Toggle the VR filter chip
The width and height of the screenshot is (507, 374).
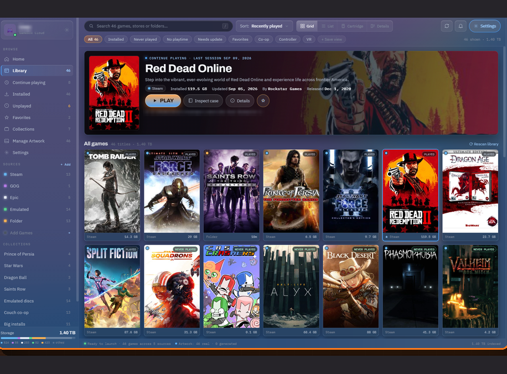click(x=309, y=39)
